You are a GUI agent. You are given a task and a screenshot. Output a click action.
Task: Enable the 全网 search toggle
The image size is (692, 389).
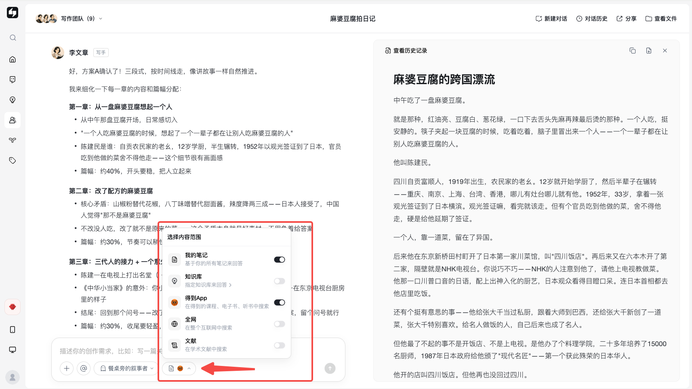[x=280, y=324]
